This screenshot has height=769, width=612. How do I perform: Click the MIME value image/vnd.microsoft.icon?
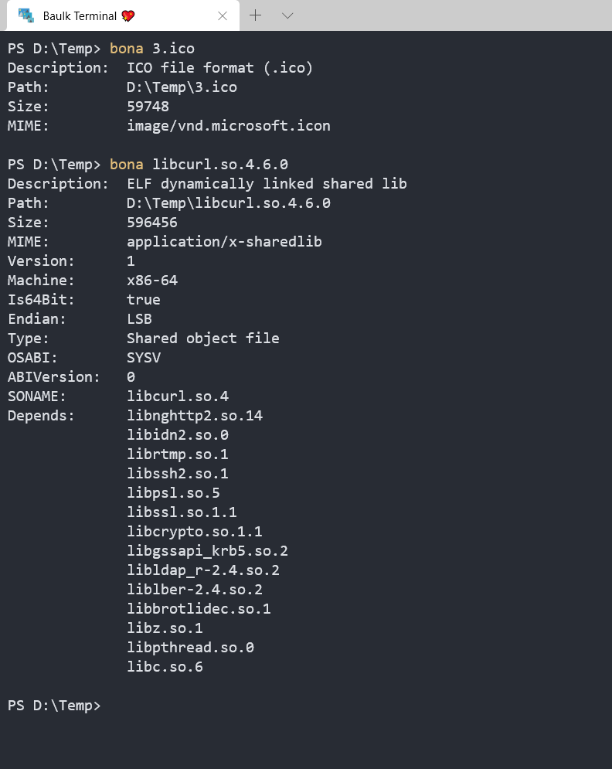click(x=228, y=126)
